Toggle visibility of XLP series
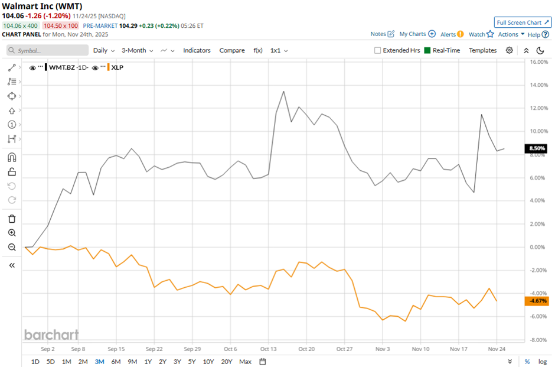This screenshot has width=555, height=367. (x=95, y=67)
